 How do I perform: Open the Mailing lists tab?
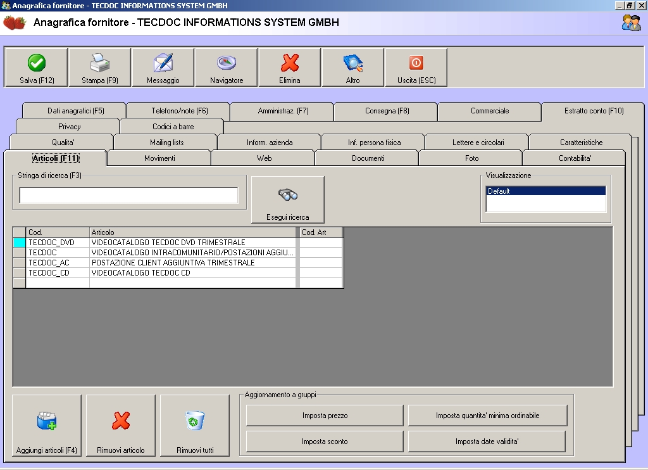[x=166, y=143]
